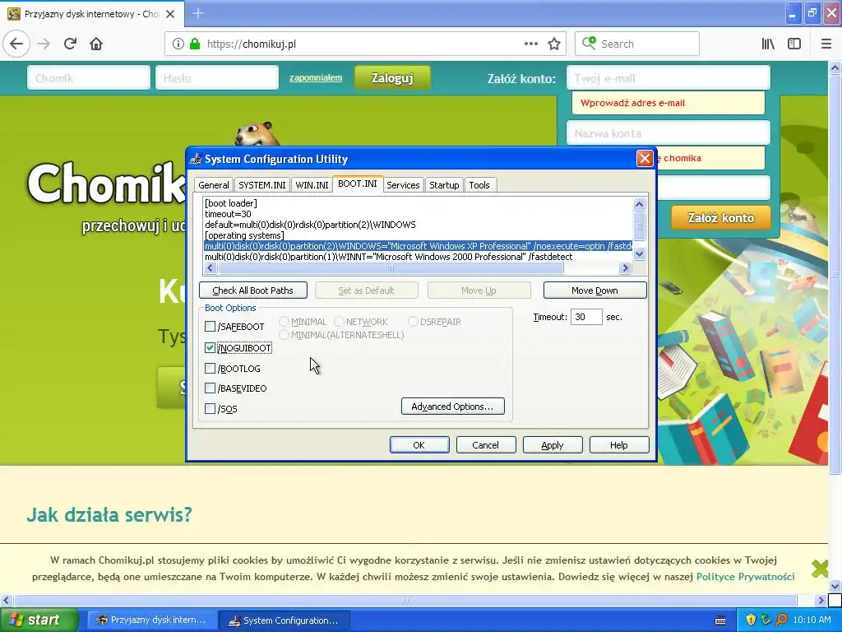Click the security shield tray icon
Image resolution: width=842 pixels, height=632 pixels.
coord(751,620)
